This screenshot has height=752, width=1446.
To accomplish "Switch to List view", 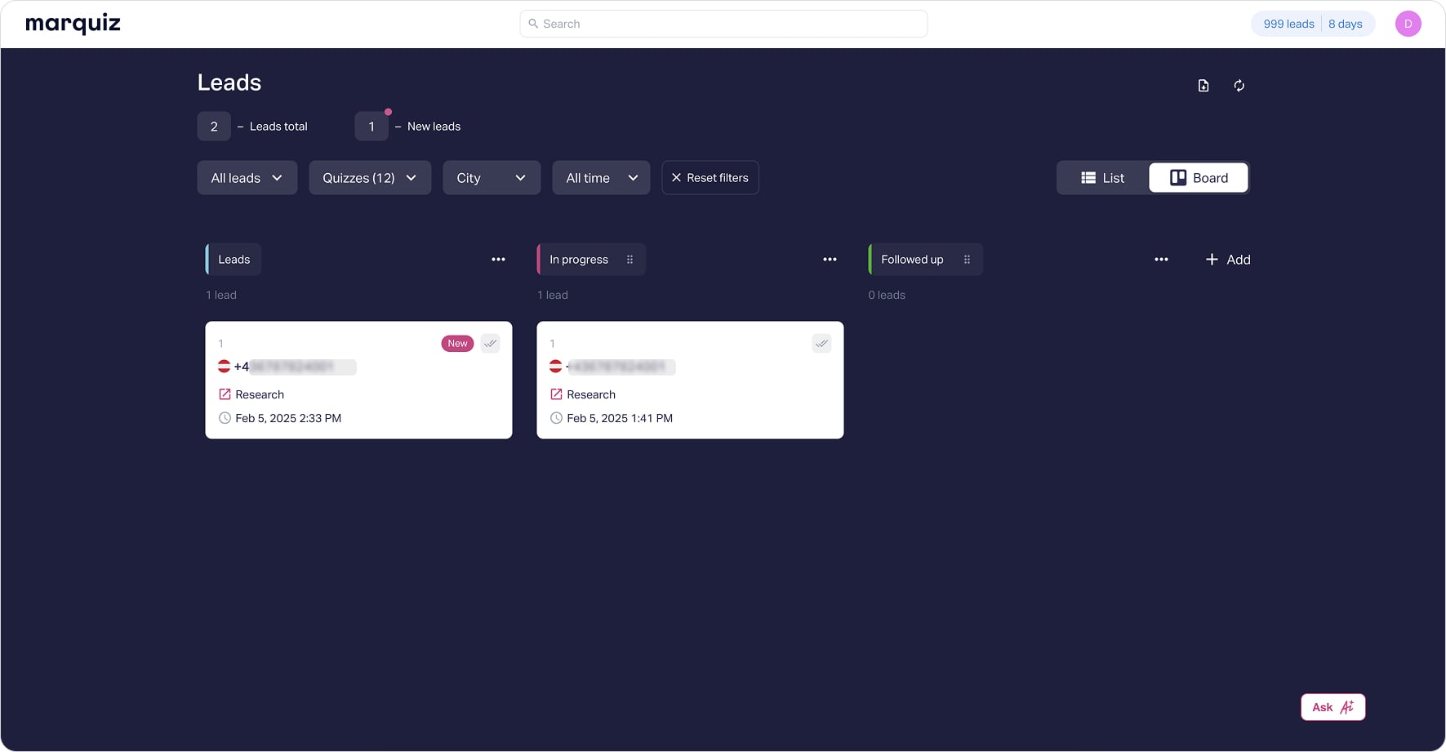I will tap(1103, 178).
